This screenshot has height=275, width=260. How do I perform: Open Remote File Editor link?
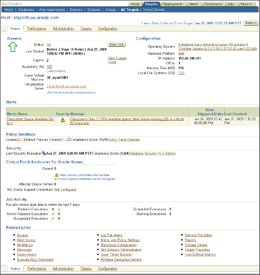tap(198, 235)
